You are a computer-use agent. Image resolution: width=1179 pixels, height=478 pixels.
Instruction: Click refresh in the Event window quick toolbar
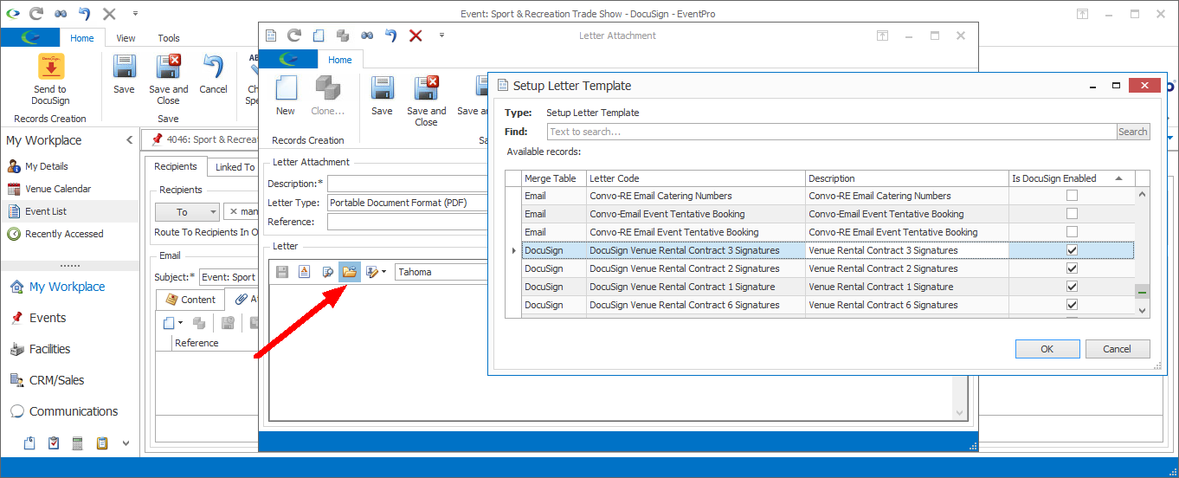click(x=35, y=14)
